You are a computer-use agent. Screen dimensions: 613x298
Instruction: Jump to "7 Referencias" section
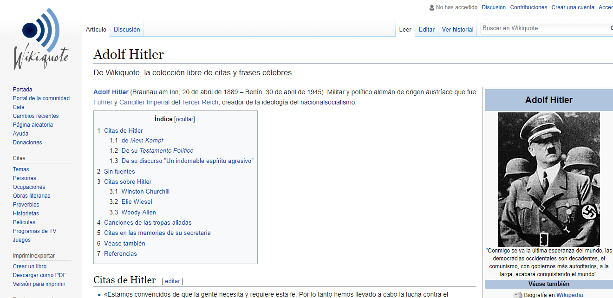pos(117,254)
